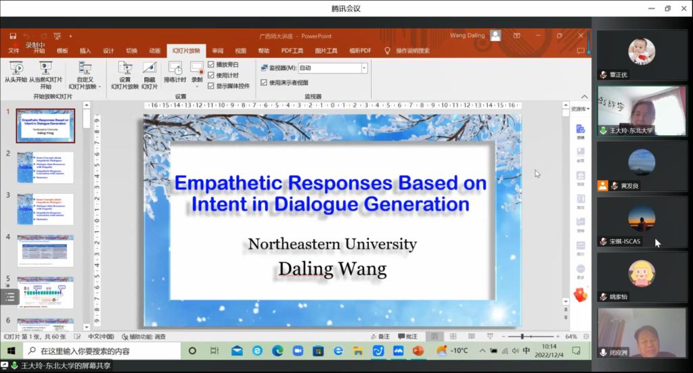Toggle the use timings checkbox (使用计时)
Image resolution: width=693 pixels, height=373 pixels.
pos(211,75)
